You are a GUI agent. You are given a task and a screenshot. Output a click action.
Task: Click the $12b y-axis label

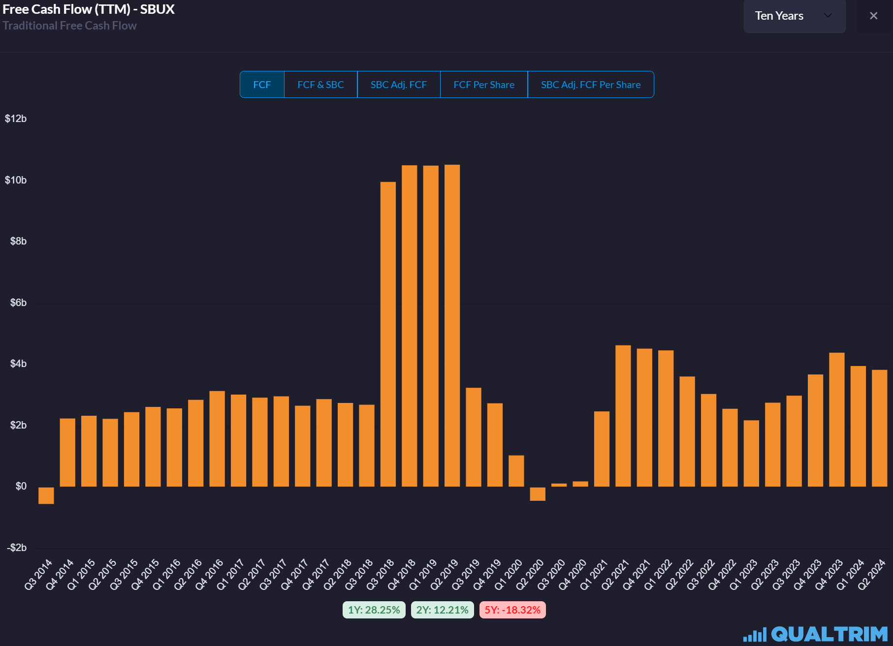pyautogui.click(x=16, y=119)
